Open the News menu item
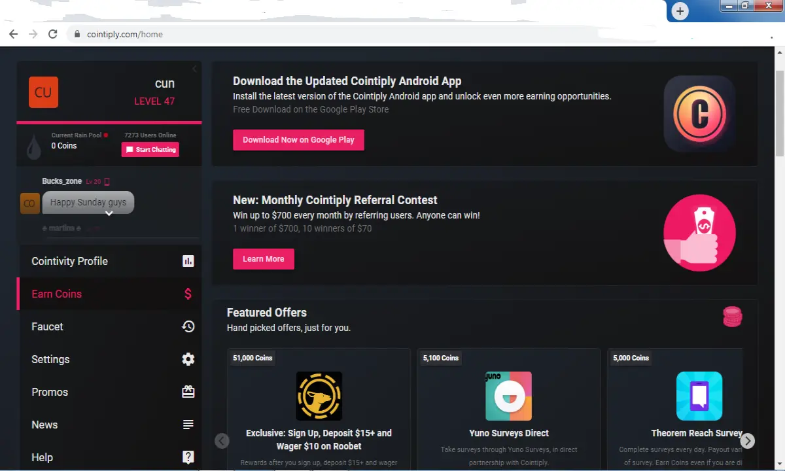 (x=109, y=425)
